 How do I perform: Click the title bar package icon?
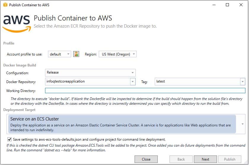(x=5, y=5)
